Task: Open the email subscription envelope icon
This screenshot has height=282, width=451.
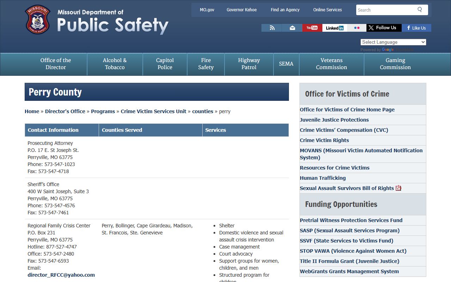Action: [292, 28]
